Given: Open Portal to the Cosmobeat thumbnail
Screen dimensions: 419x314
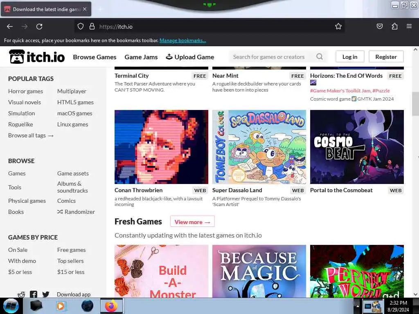Looking at the screenshot, I should 357,147.
